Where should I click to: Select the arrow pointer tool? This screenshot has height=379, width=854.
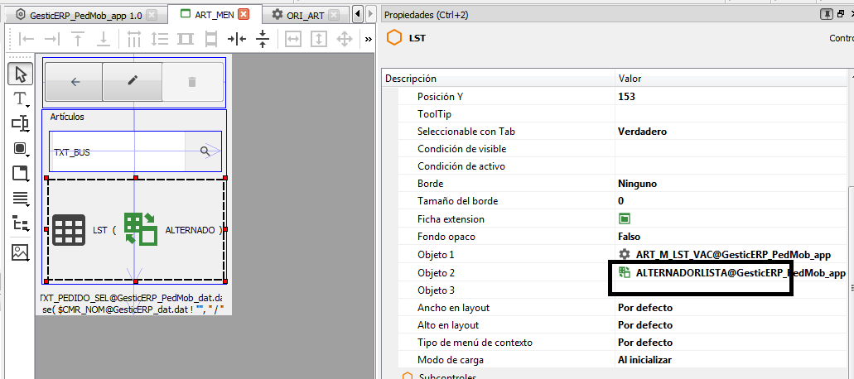click(x=20, y=74)
